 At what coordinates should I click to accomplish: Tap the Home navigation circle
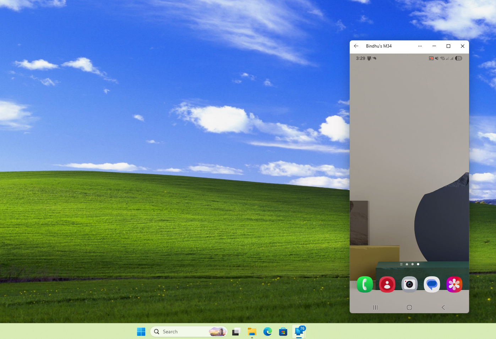point(409,307)
